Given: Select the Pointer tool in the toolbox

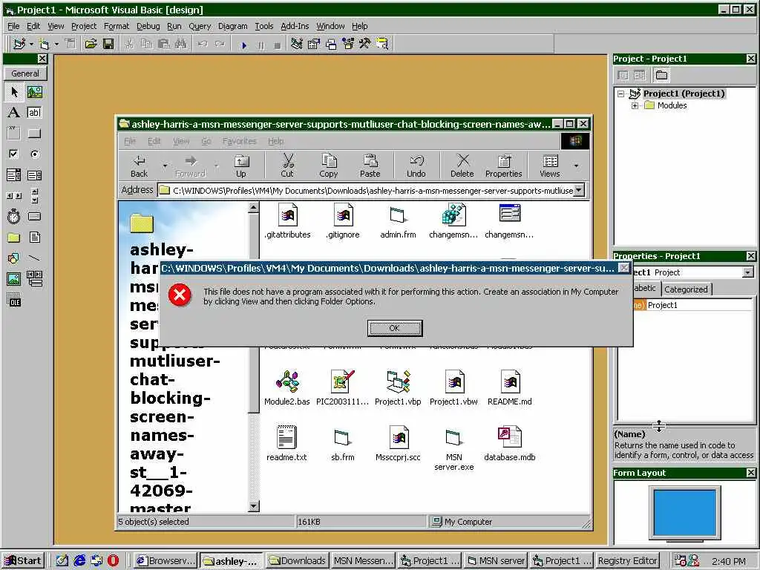Looking at the screenshot, I should point(14,91).
